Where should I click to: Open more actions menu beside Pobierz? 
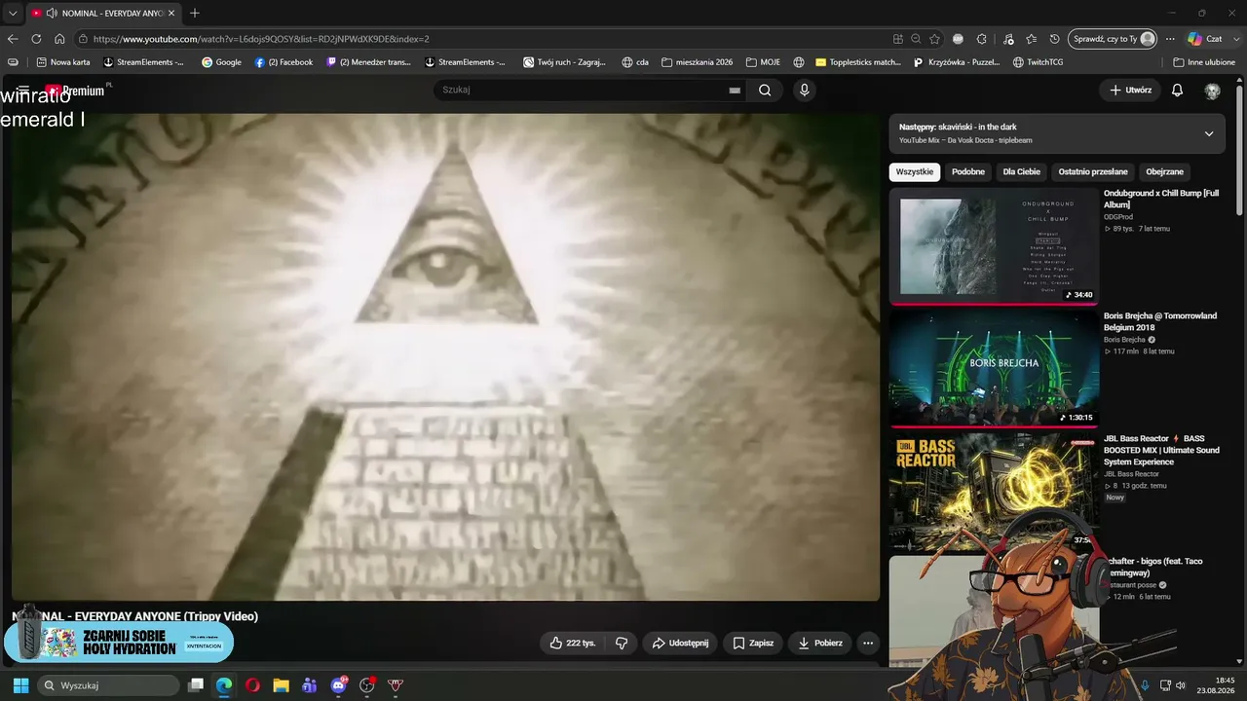pyautogui.click(x=868, y=643)
